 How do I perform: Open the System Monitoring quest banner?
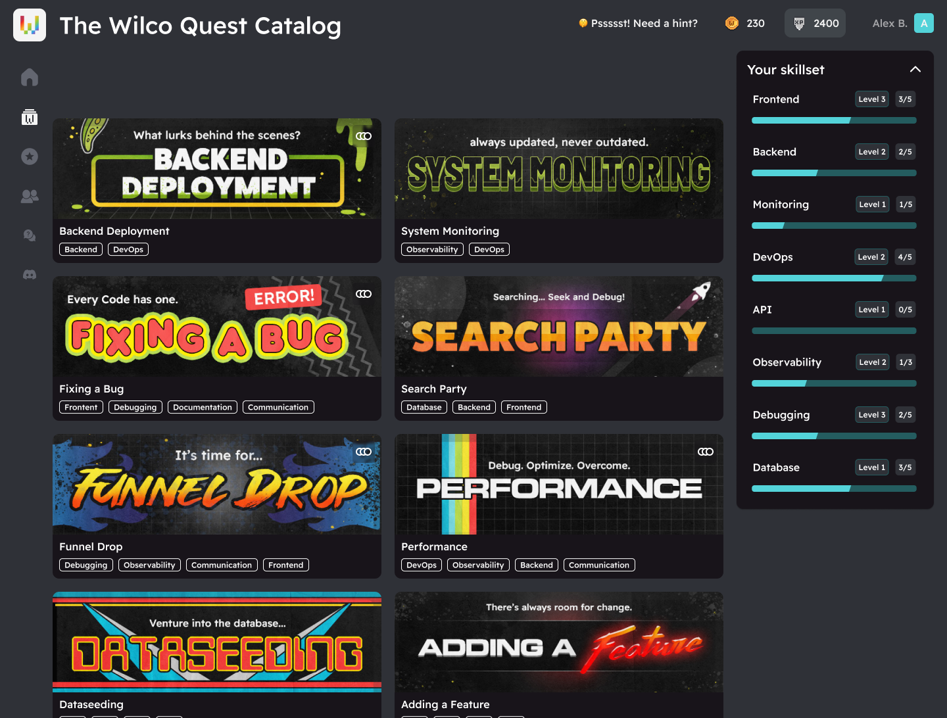(559, 168)
